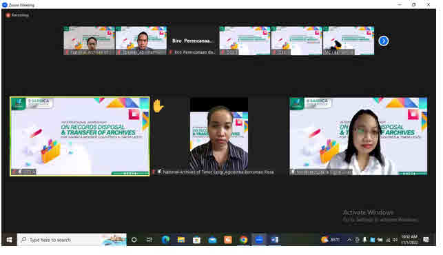This screenshot has width=443, height=255.
Task: Open the notification center icon
Action: 426,240
